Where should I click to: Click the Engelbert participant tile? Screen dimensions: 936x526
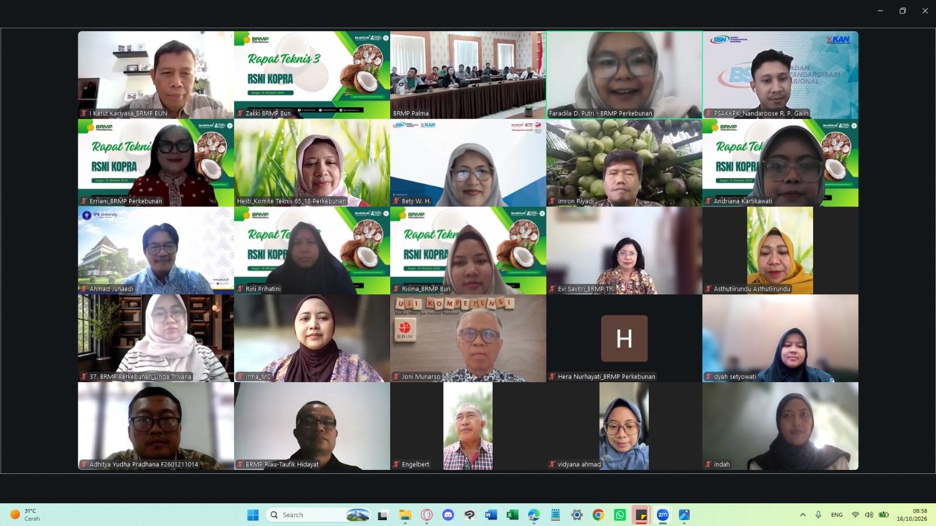pyautogui.click(x=468, y=426)
